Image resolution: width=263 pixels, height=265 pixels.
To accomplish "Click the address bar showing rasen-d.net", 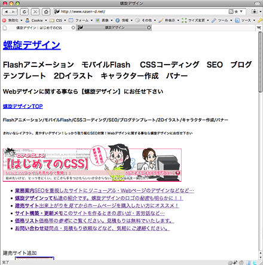I will coord(139,11).
